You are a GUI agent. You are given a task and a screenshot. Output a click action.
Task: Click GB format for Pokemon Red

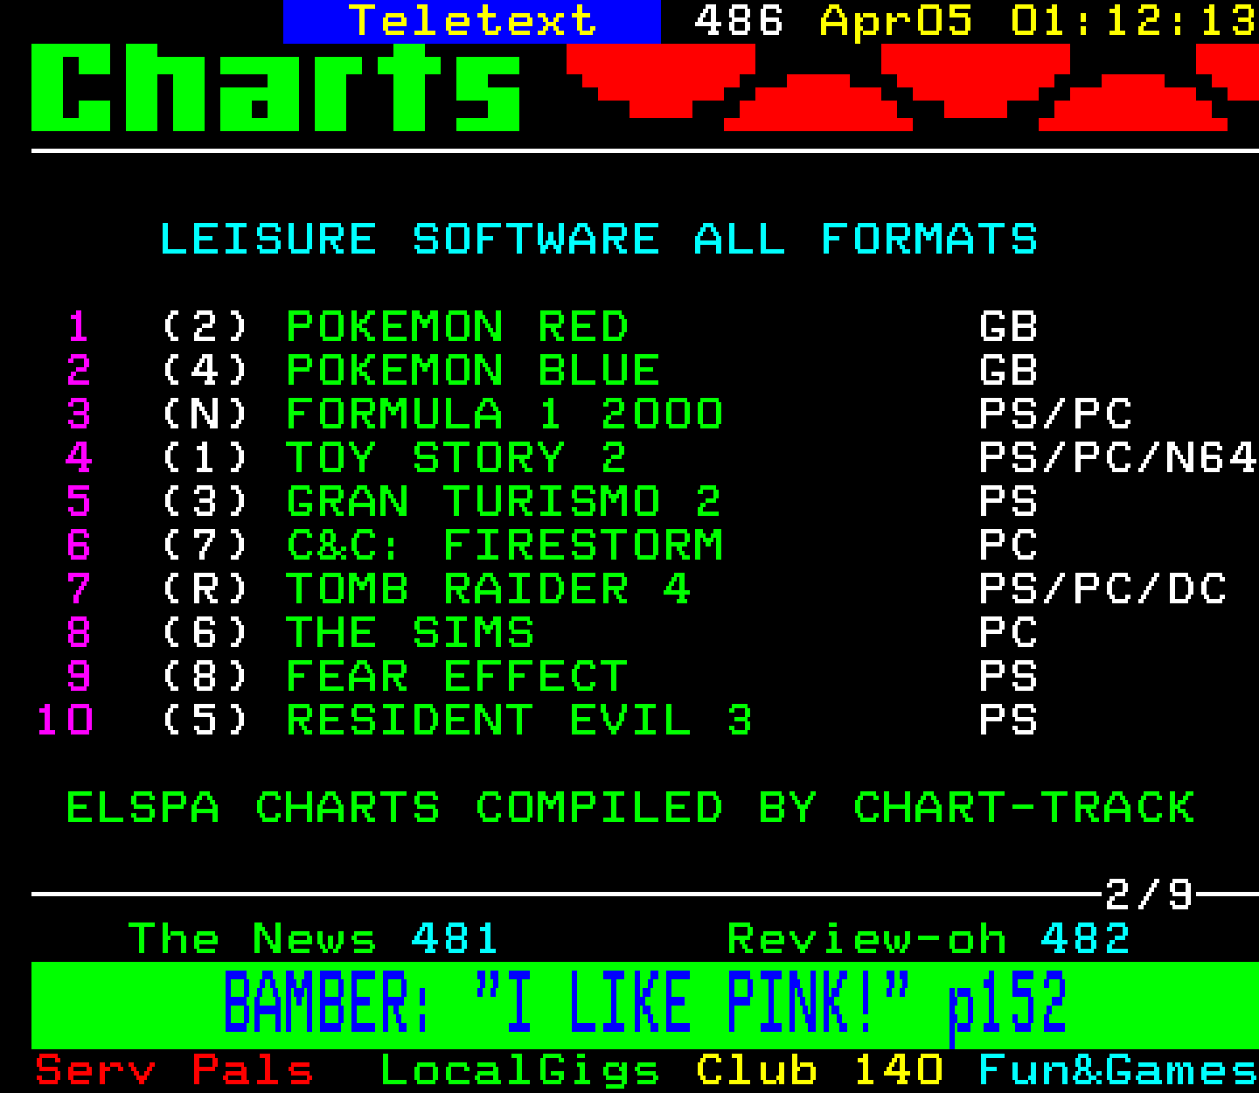click(1008, 327)
